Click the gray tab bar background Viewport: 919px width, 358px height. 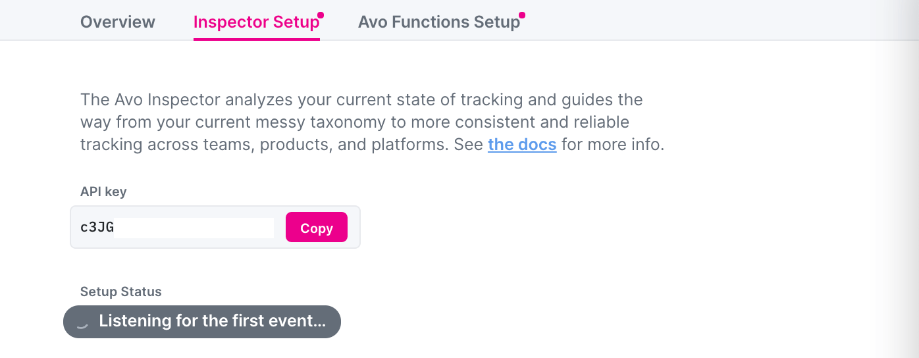point(691,20)
